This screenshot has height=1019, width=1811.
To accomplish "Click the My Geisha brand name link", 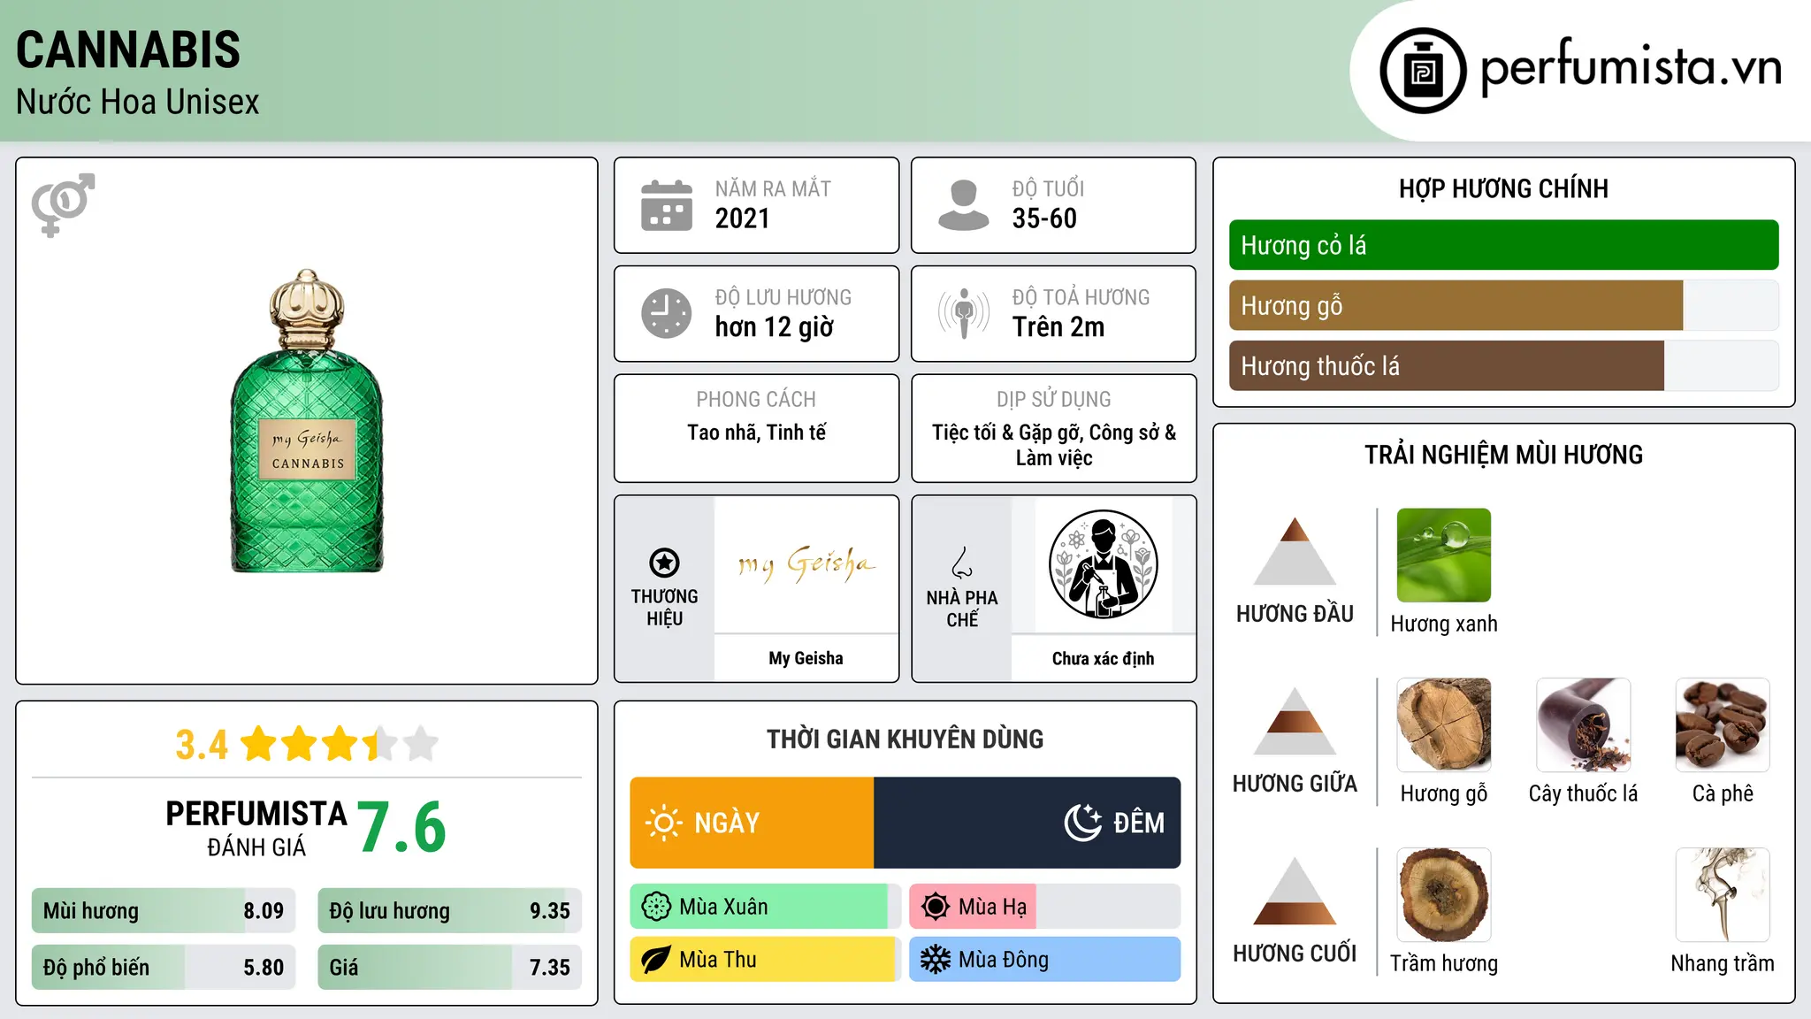I will click(806, 658).
